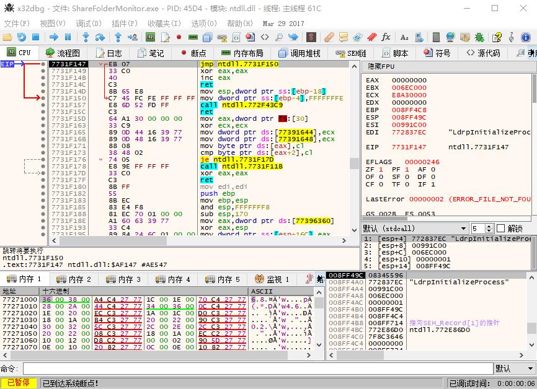Open the calculator with the fx icon
The image size is (537, 389).
[385, 38]
